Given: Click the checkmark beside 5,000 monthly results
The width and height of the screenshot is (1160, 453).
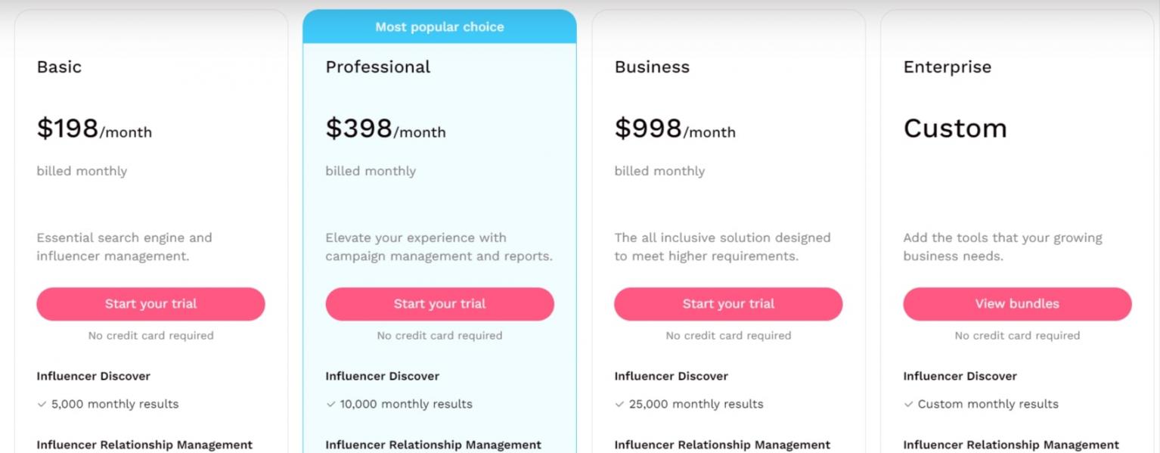Looking at the screenshot, I should tap(42, 404).
